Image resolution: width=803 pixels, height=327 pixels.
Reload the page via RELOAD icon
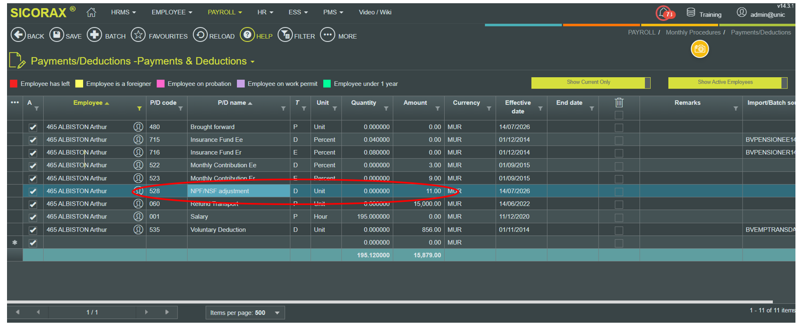(x=200, y=35)
